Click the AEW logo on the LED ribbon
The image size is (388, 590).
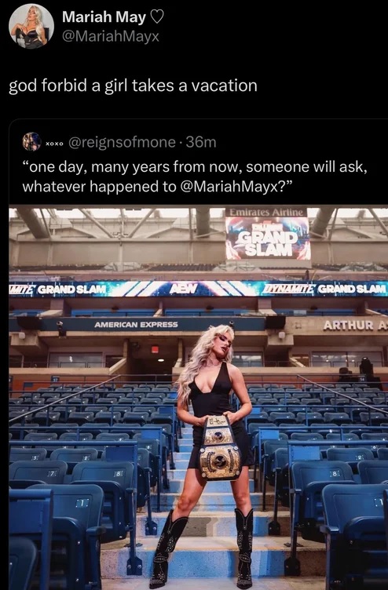184,289
